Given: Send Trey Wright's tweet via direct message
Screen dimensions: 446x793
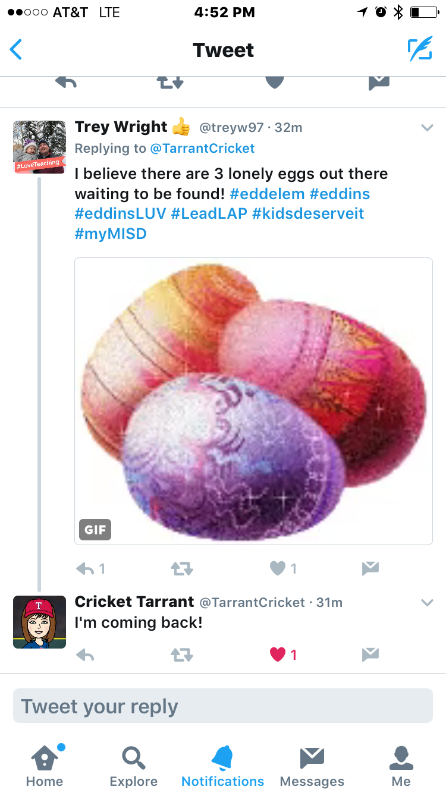Looking at the screenshot, I should 370,569.
